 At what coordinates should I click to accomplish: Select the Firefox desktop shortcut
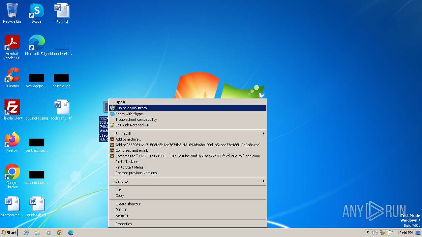[12, 142]
